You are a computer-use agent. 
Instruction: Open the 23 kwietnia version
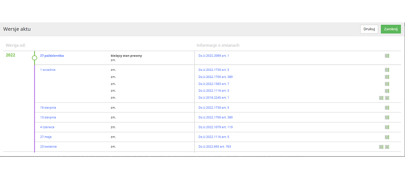tap(48, 147)
